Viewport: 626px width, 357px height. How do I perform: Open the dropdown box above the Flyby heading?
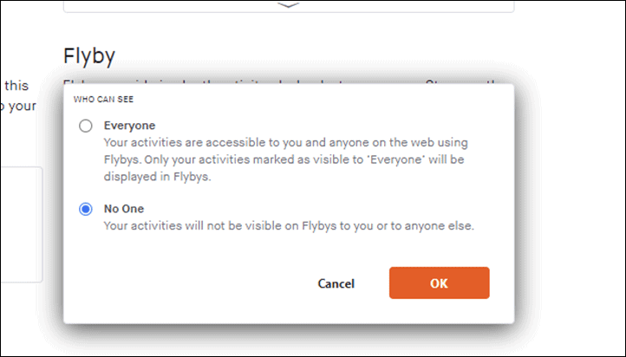pyautogui.click(x=288, y=6)
